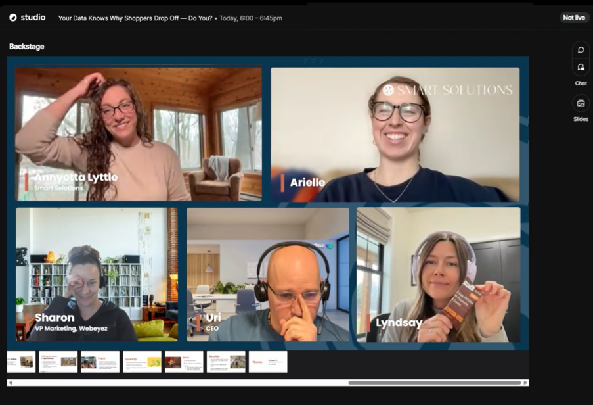Click the slide strip horizontal scrollbar thumb
This screenshot has width=593, height=405.
pyautogui.click(x=435, y=383)
